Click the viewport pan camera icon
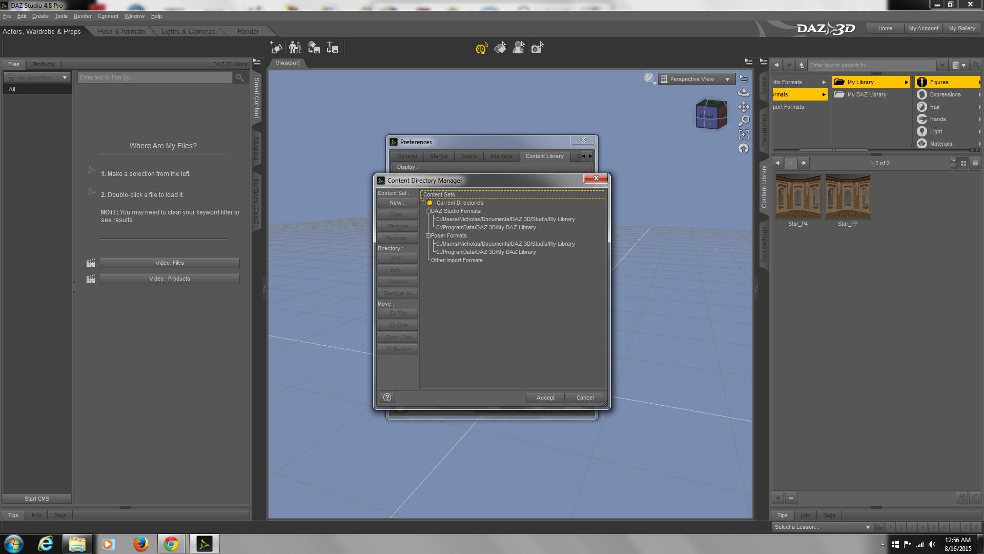This screenshot has width=984, height=554. coord(744,107)
